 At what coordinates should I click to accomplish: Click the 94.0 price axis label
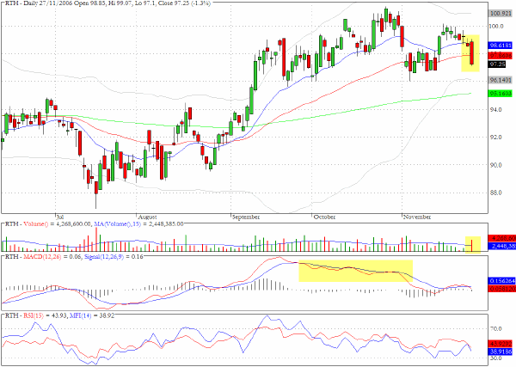496,109
